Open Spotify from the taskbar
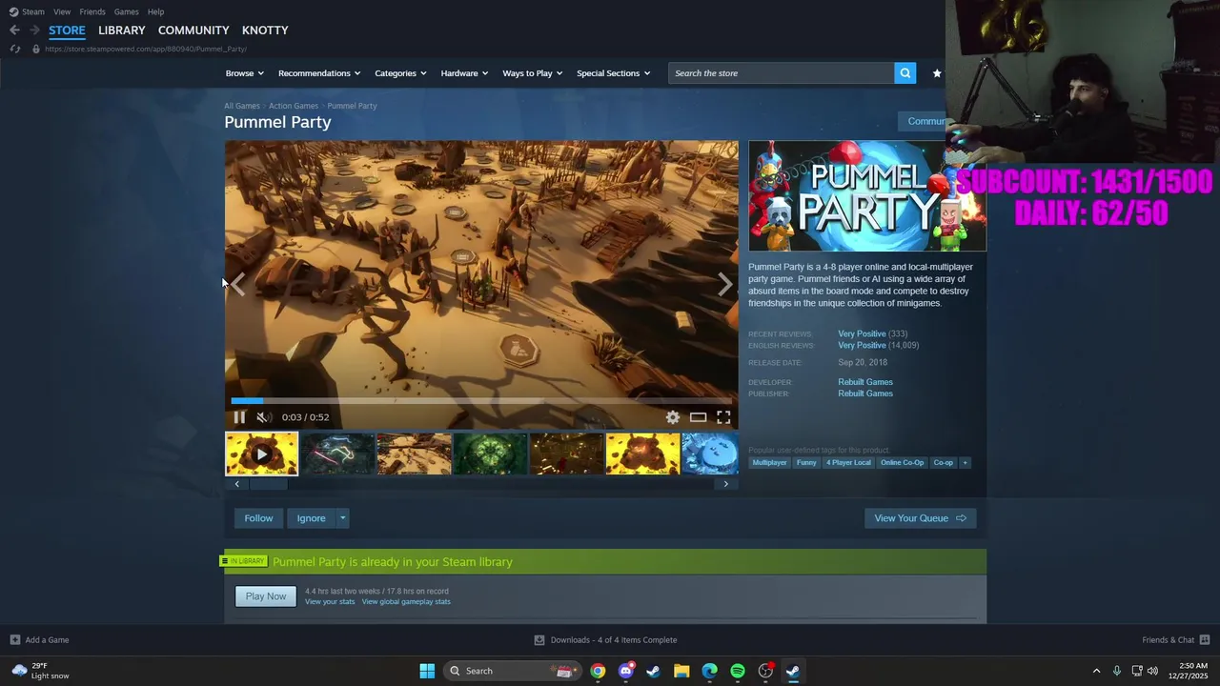This screenshot has height=686, width=1220. 738,671
